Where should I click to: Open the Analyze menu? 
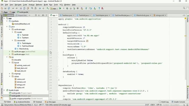(x=32, y=5)
